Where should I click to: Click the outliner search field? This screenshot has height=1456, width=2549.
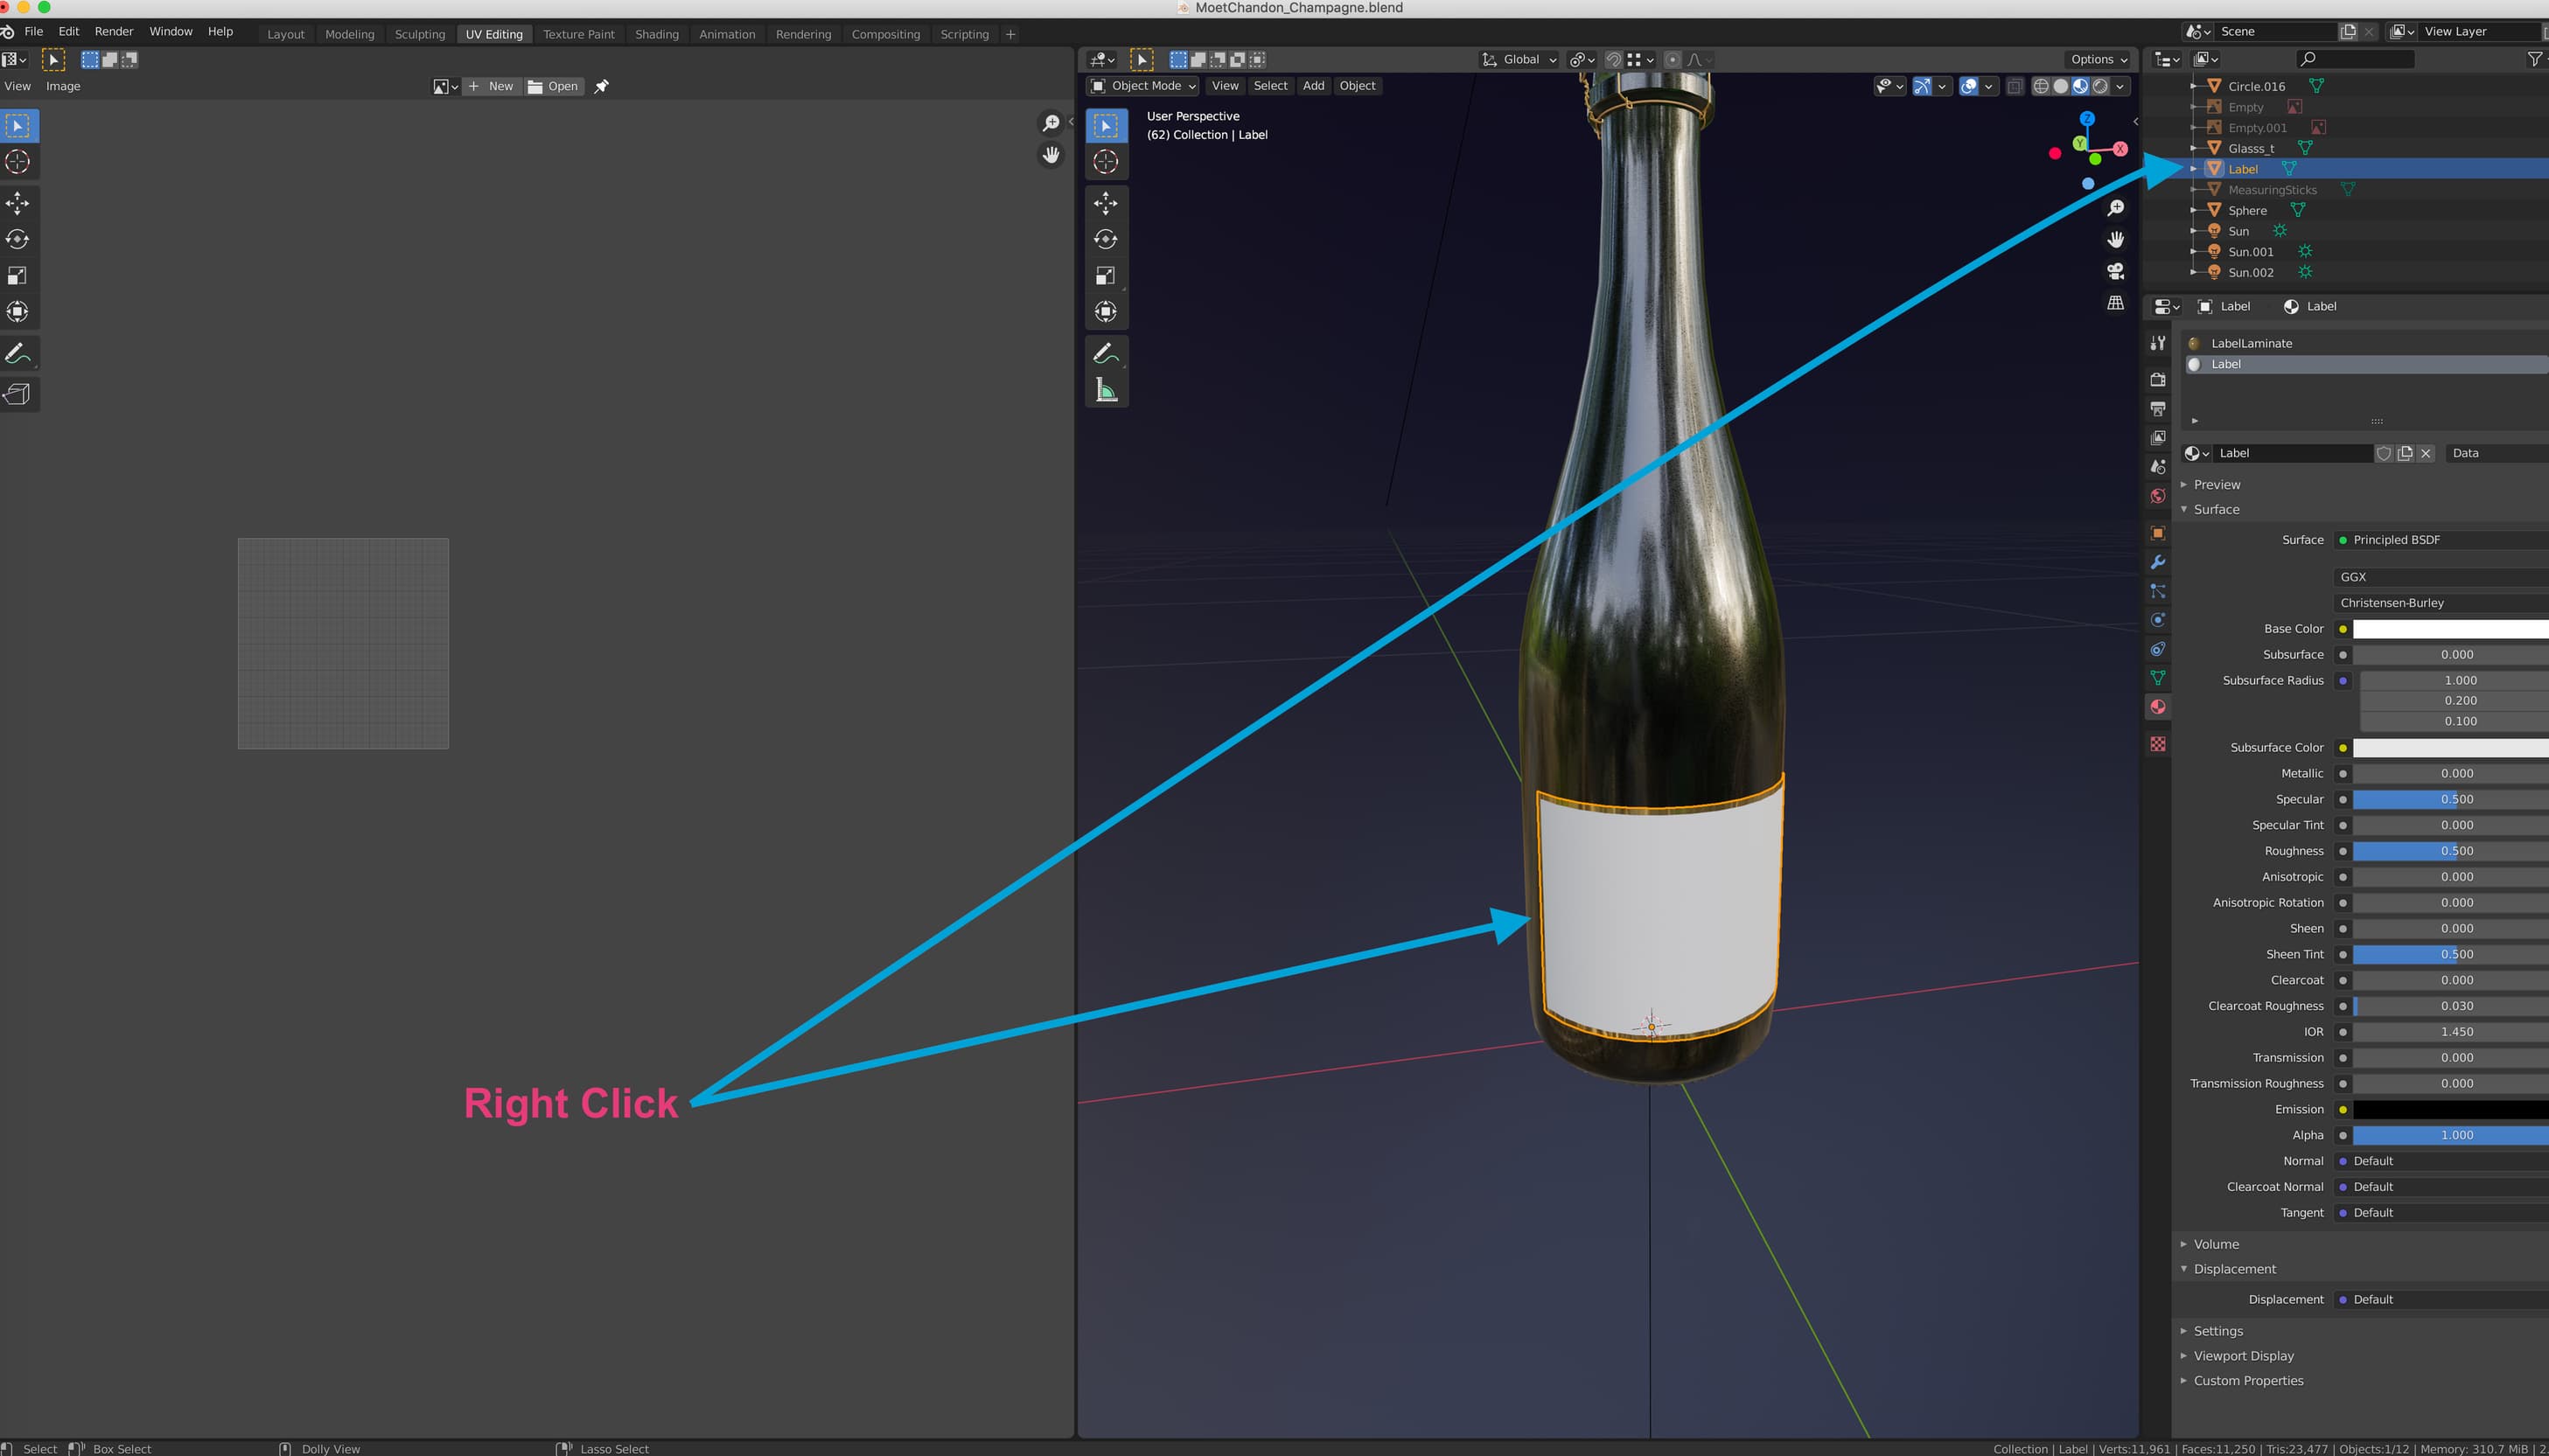click(2354, 60)
